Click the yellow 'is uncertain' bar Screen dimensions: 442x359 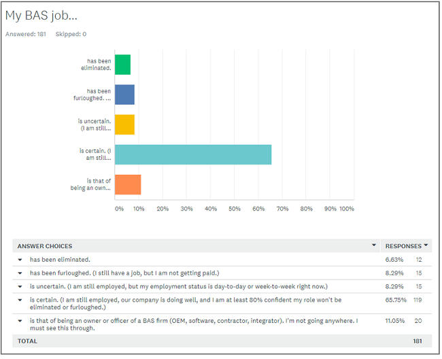coord(124,124)
